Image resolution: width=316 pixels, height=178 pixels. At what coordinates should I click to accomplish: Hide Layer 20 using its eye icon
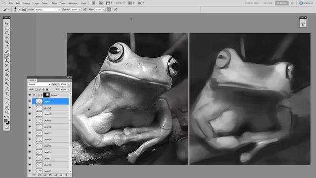(x=30, y=114)
